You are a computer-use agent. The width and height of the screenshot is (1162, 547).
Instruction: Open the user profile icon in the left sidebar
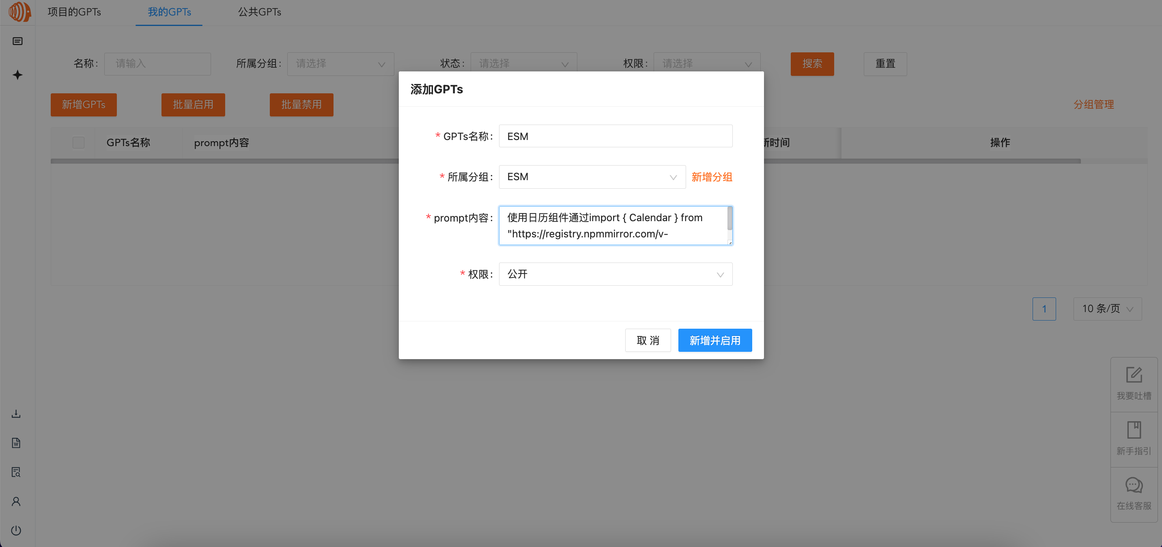(16, 502)
